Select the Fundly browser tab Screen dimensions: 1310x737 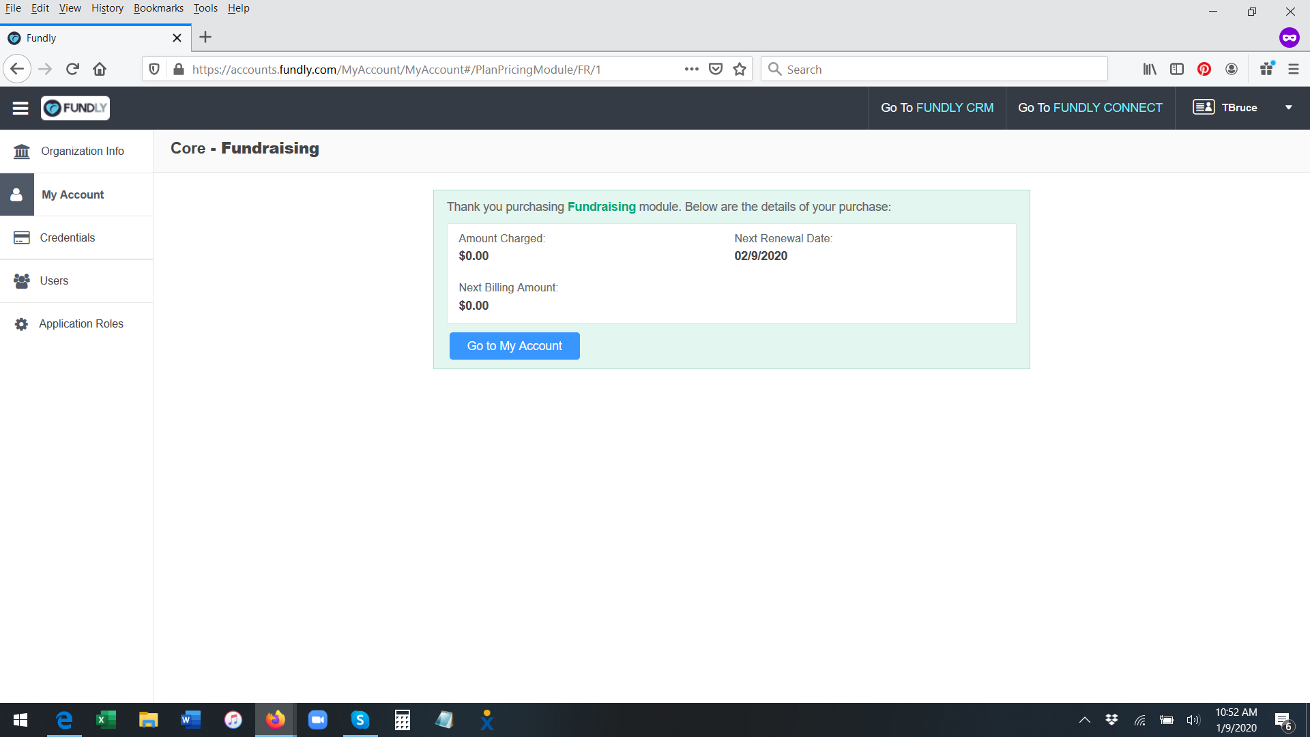96,38
